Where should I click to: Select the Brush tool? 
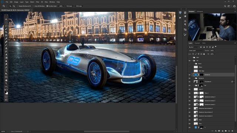(x=6, y=45)
